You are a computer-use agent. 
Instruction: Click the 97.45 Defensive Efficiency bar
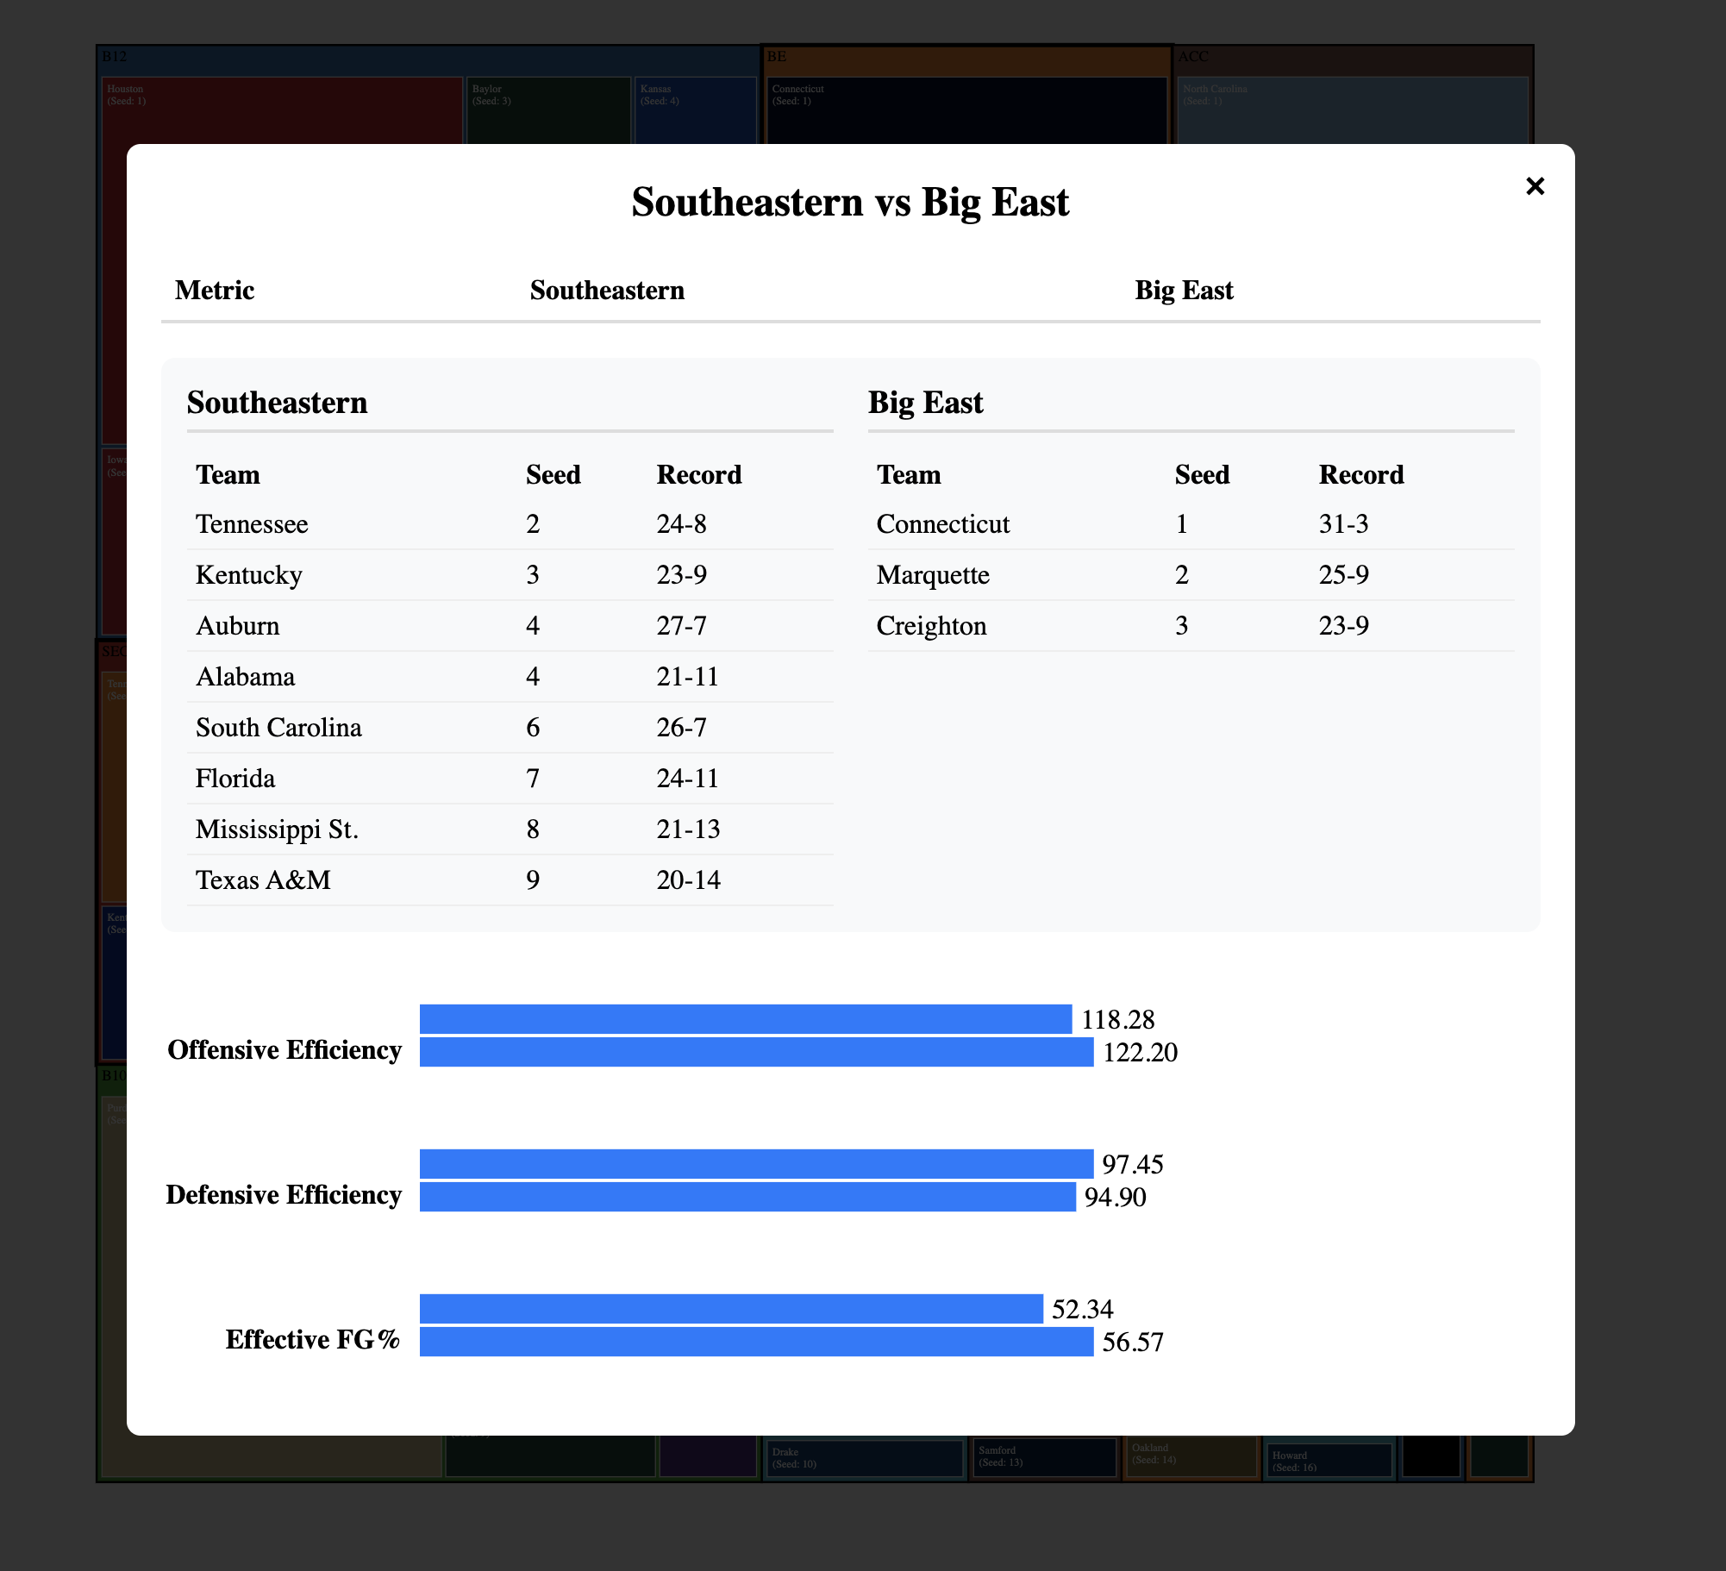755,1164
